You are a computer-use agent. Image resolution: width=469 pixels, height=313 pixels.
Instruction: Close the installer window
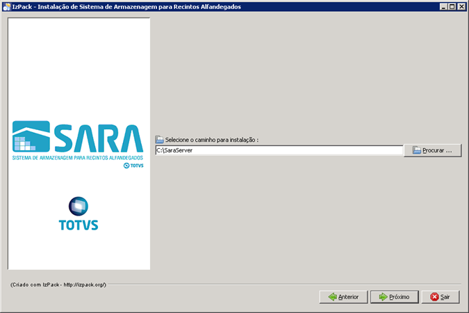[461, 6]
